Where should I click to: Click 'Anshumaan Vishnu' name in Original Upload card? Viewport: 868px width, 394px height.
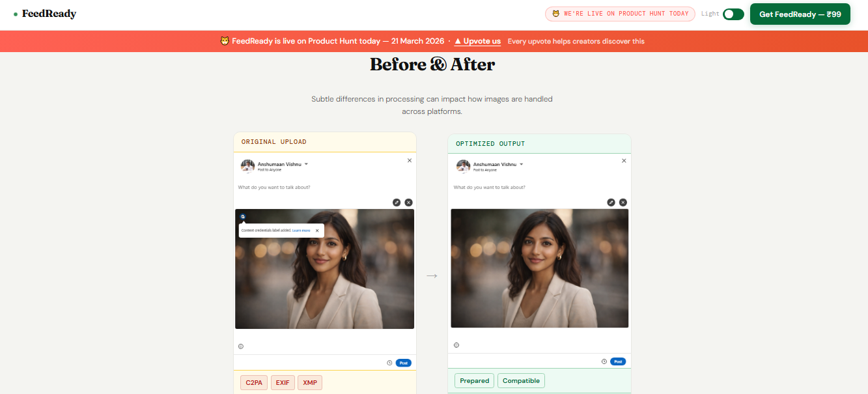pos(279,164)
